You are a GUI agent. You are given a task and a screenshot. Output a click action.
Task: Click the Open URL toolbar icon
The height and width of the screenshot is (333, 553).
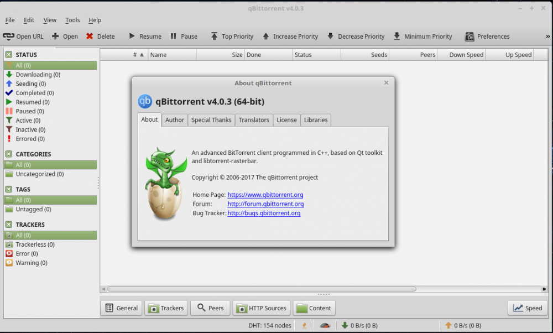pyautogui.click(x=8, y=36)
